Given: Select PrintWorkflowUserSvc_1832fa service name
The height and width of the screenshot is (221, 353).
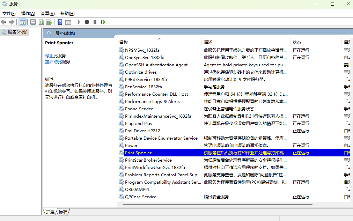Looking at the screenshot, I should 155,168.
